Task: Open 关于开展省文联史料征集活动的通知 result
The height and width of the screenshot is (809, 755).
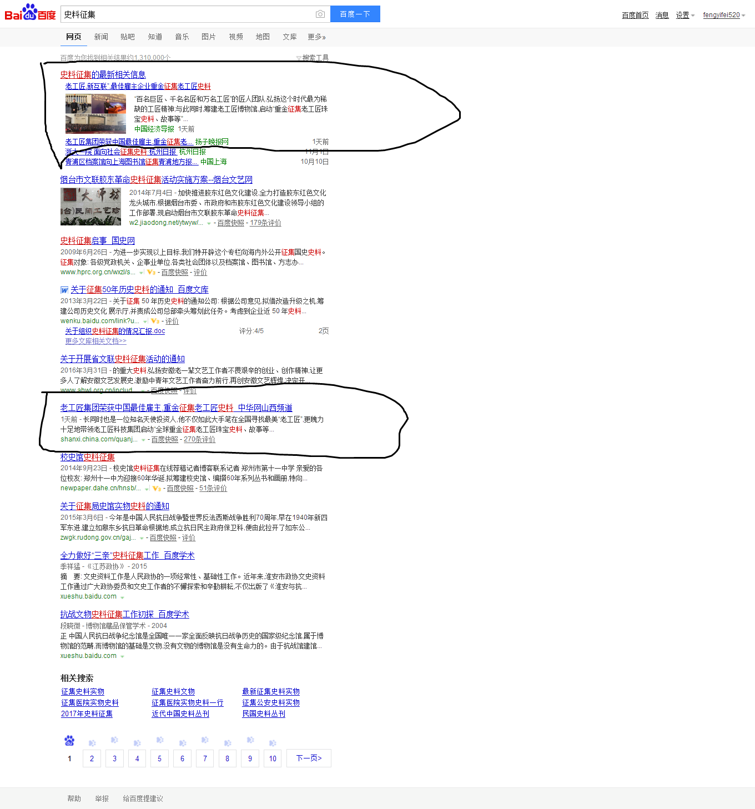Action: [123, 359]
